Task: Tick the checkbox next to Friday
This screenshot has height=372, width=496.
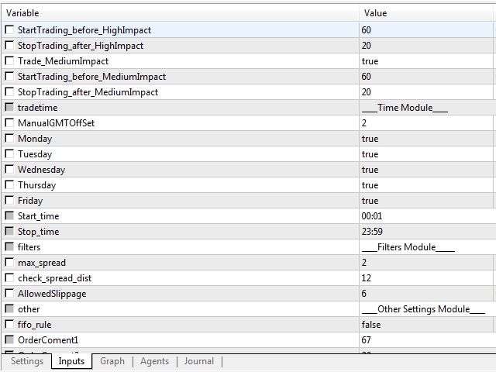Action: (x=9, y=201)
